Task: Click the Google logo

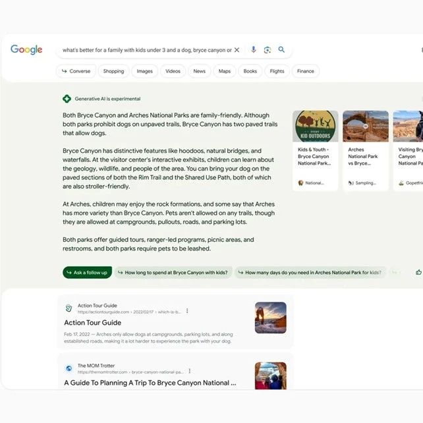Action: (x=26, y=49)
